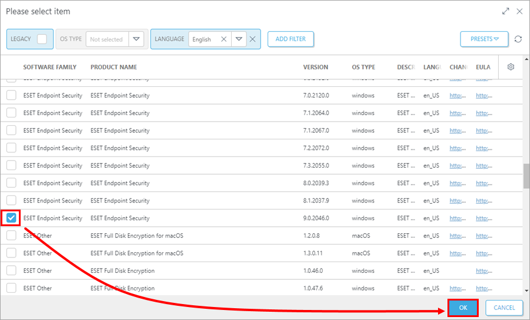Open changelog link for version 7.0.2120.0
This screenshot has height=320, width=530.
(457, 96)
